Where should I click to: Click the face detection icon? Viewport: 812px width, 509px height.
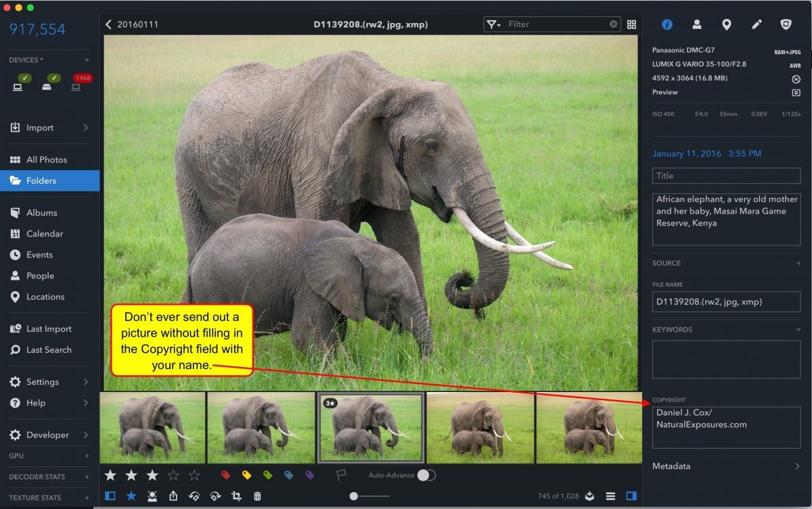[x=152, y=496]
